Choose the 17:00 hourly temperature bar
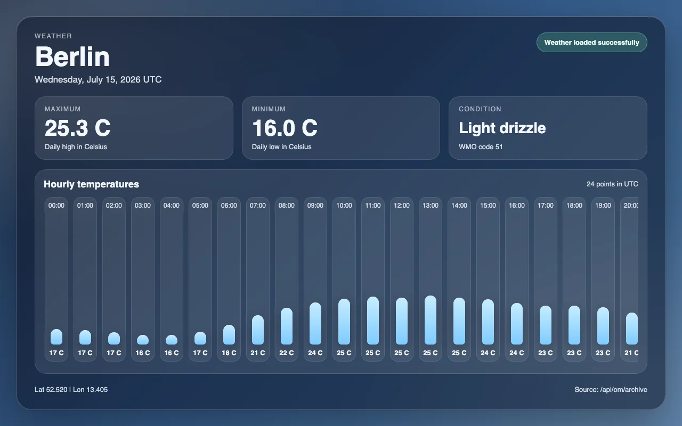The image size is (682, 426). click(x=546, y=325)
